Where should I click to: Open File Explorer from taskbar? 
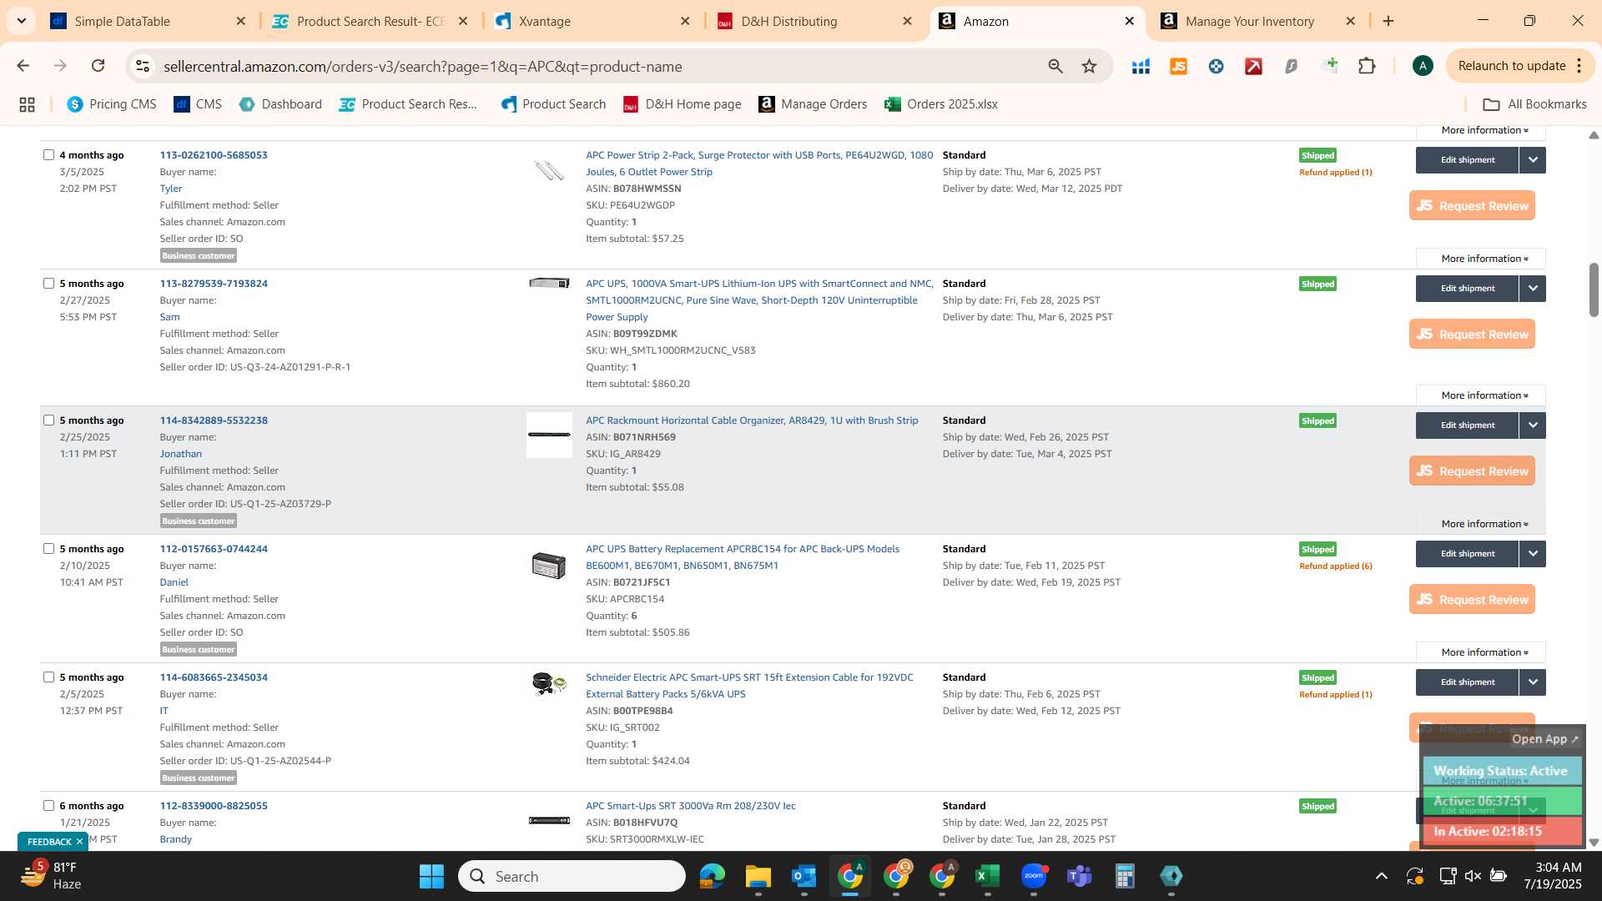pyautogui.click(x=758, y=876)
